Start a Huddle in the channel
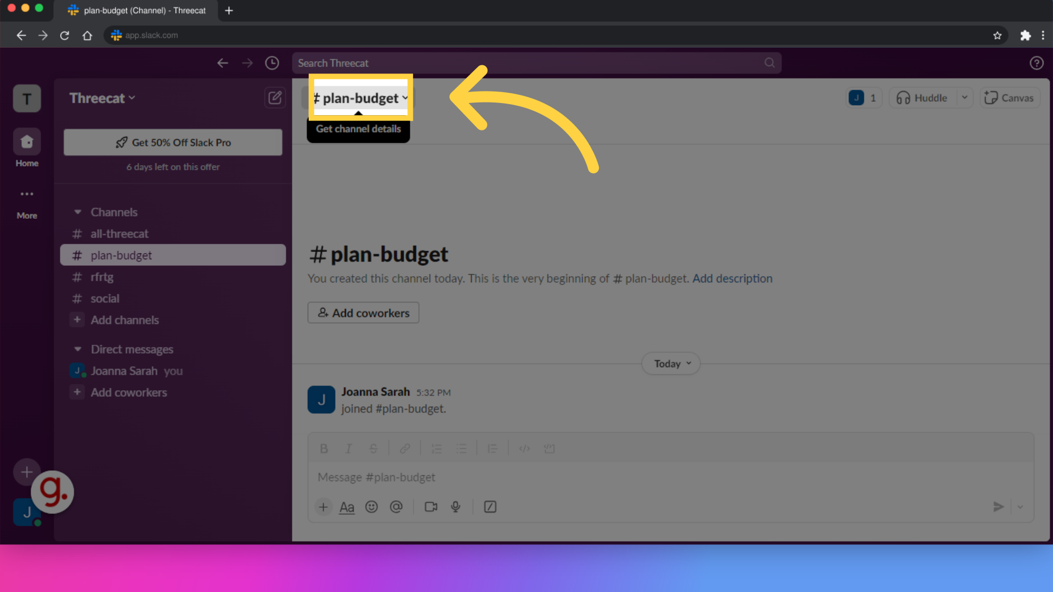 (x=922, y=98)
